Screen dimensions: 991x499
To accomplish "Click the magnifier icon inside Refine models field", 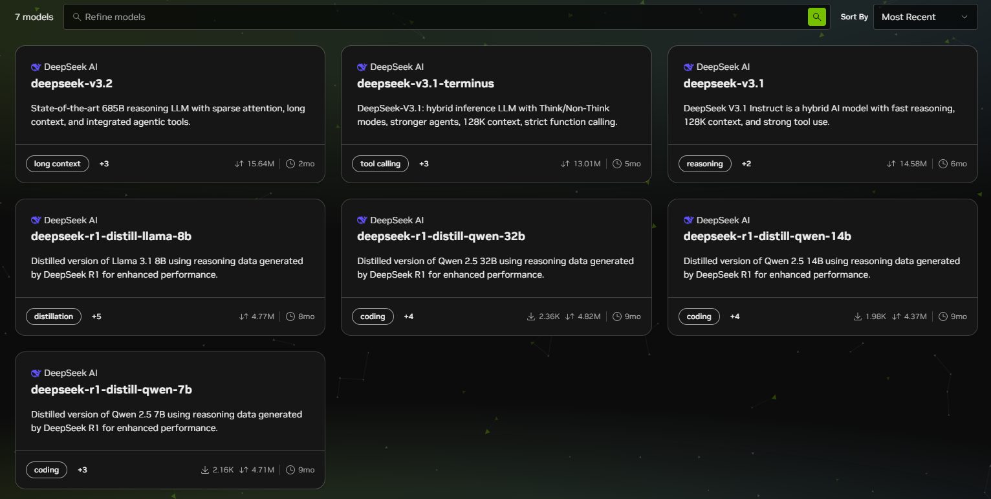I will [77, 17].
